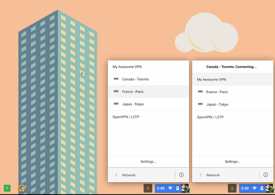Click info icon in the left network panel
275x195 pixels.
tap(181, 175)
